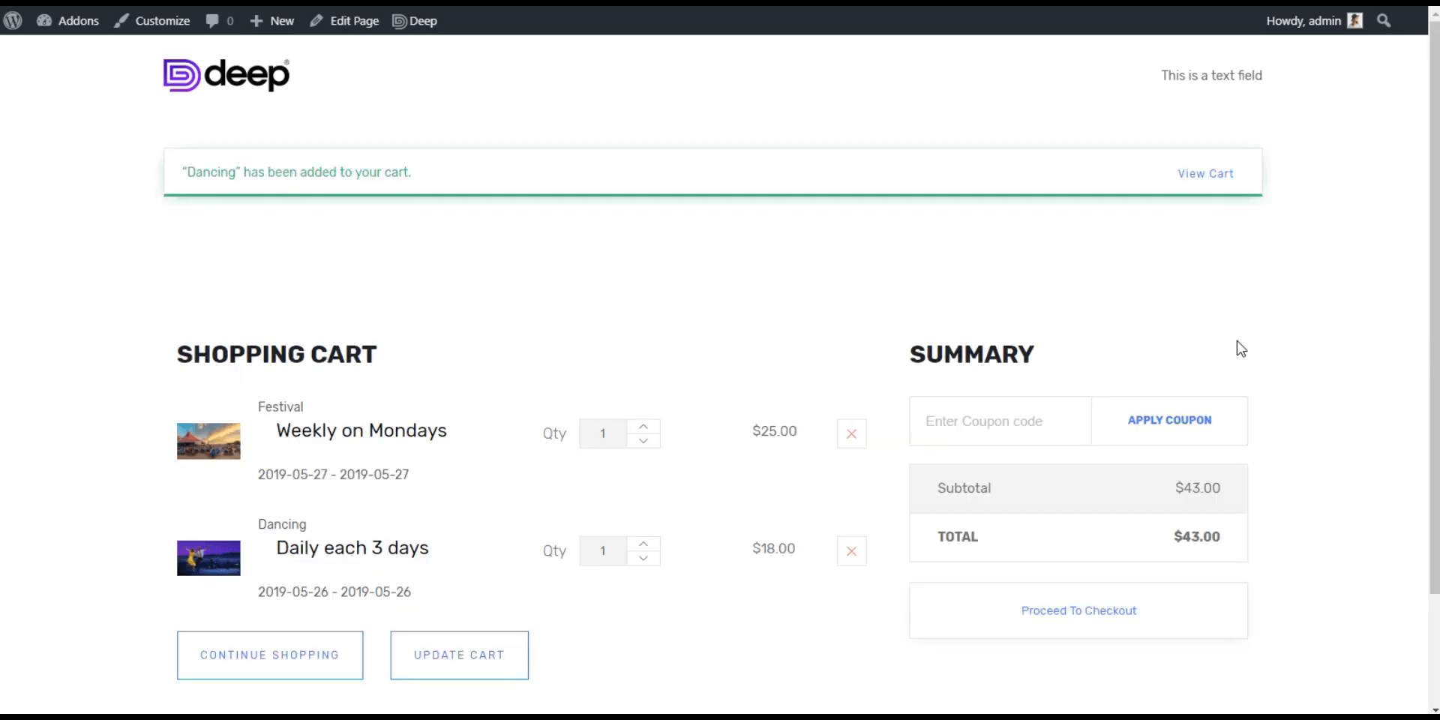Open the Addons dashboard menu
This screenshot has width=1440, height=720.
coord(67,21)
